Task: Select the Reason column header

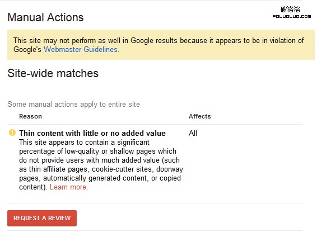Action: pyautogui.click(x=31, y=116)
